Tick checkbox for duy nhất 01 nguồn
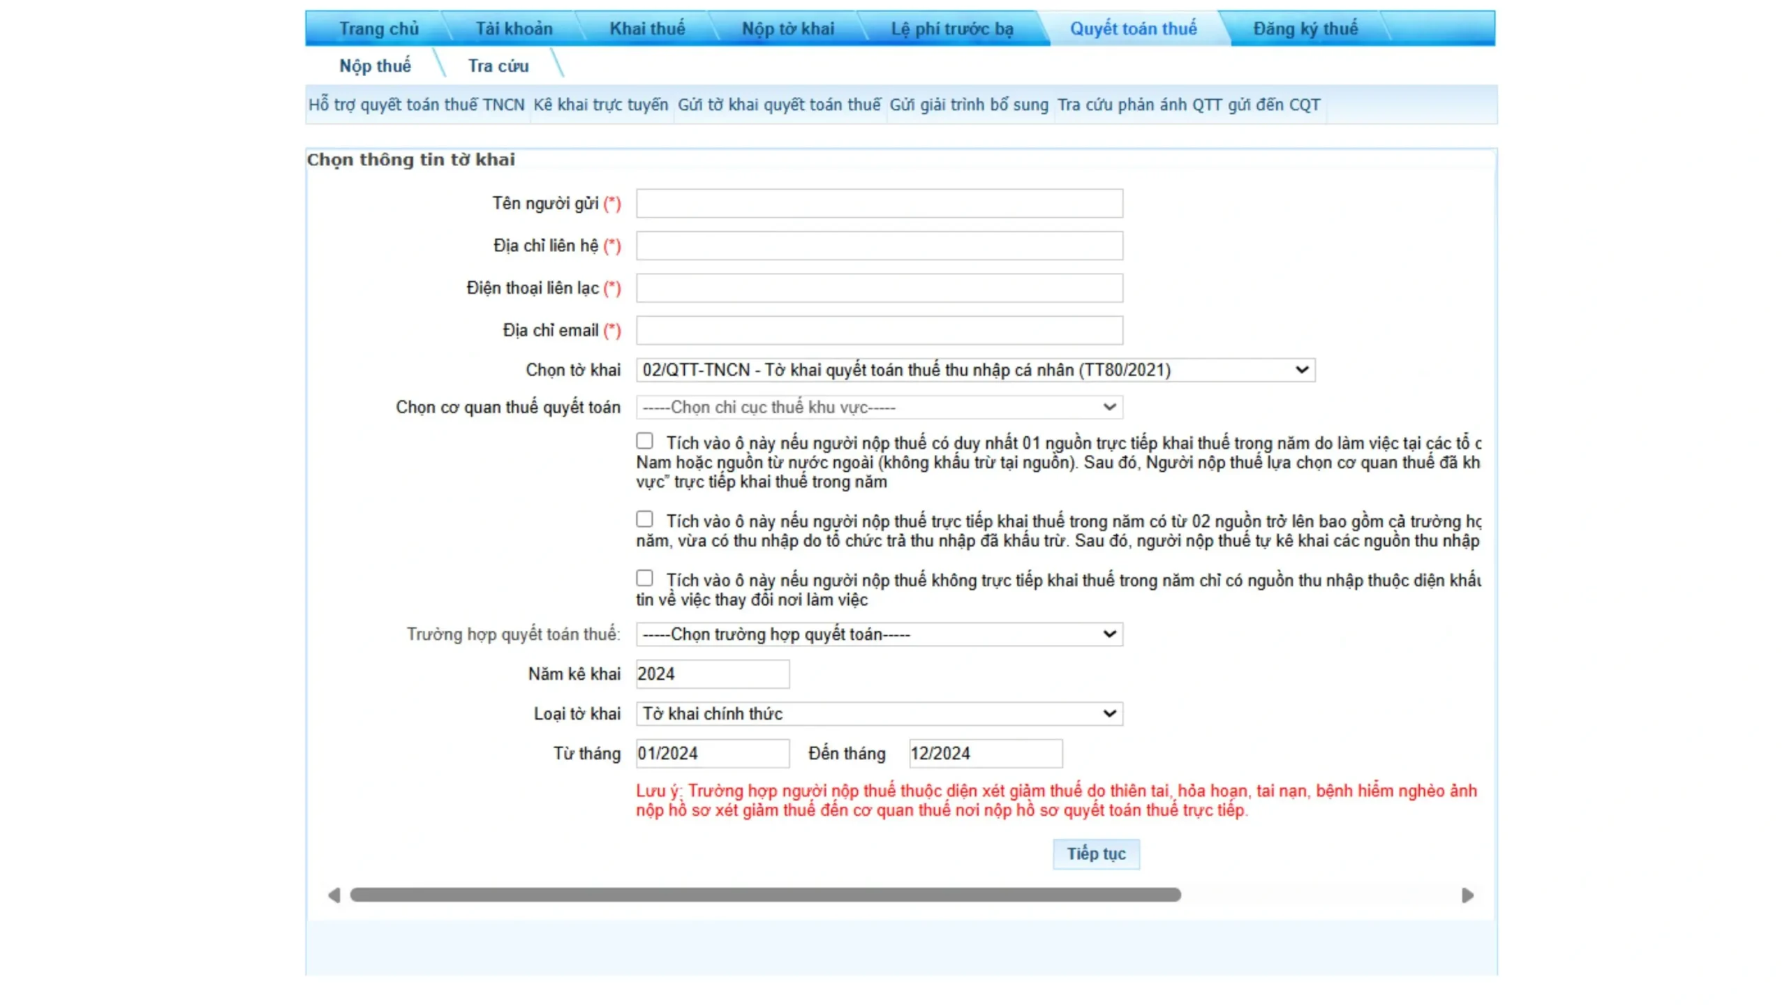Screen dimensions: 1787x1005 [x=644, y=441]
